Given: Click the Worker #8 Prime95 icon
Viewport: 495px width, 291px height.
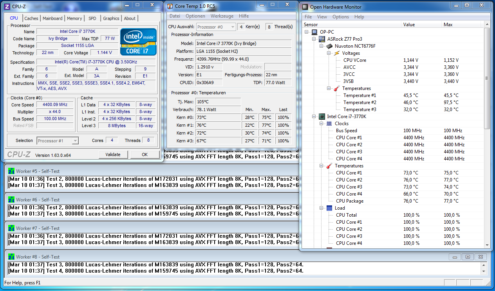Looking at the screenshot, I should (x=11, y=257).
